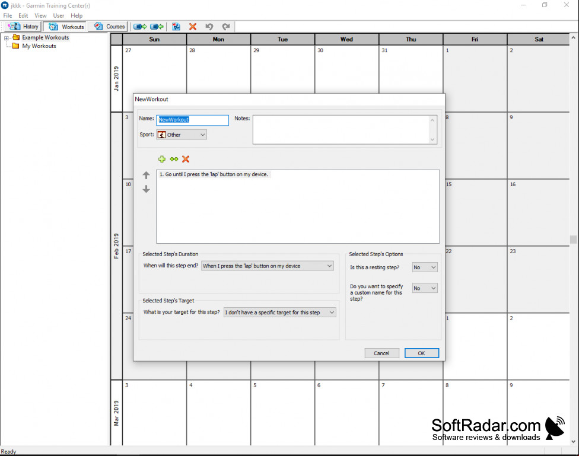This screenshot has height=456, width=579.
Task: Expand the Example Workouts tree node
Action: [x=7, y=38]
